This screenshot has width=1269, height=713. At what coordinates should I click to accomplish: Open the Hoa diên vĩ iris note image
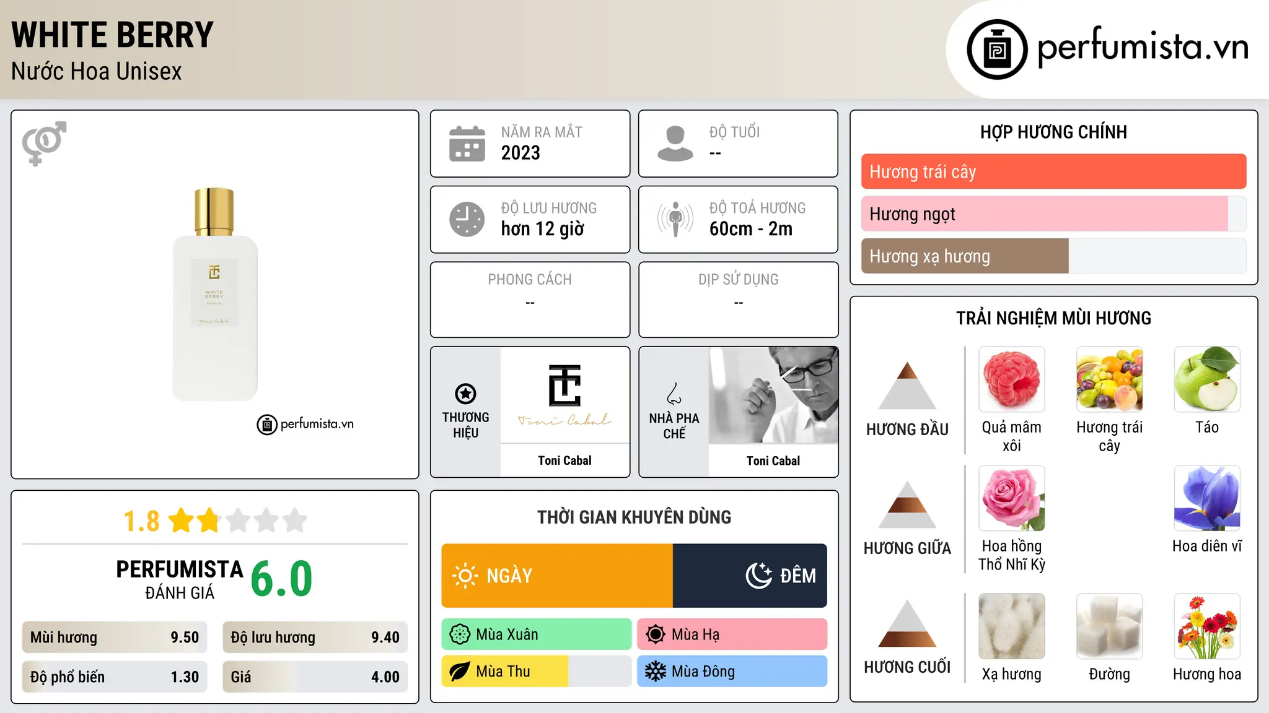pyautogui.click(x=1207, y=498)
